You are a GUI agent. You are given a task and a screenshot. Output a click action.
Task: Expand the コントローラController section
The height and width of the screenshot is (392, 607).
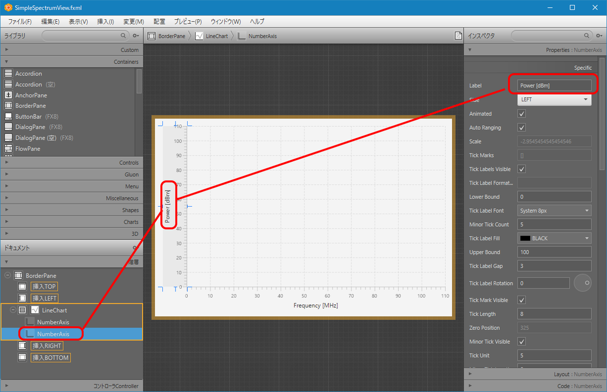71,386
